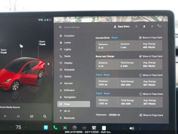Image resolution: width=178 pixels, height=134 pixels.
Task: Tap the map strip above settings
Action: pyautogui.click(x=111, y=19)
